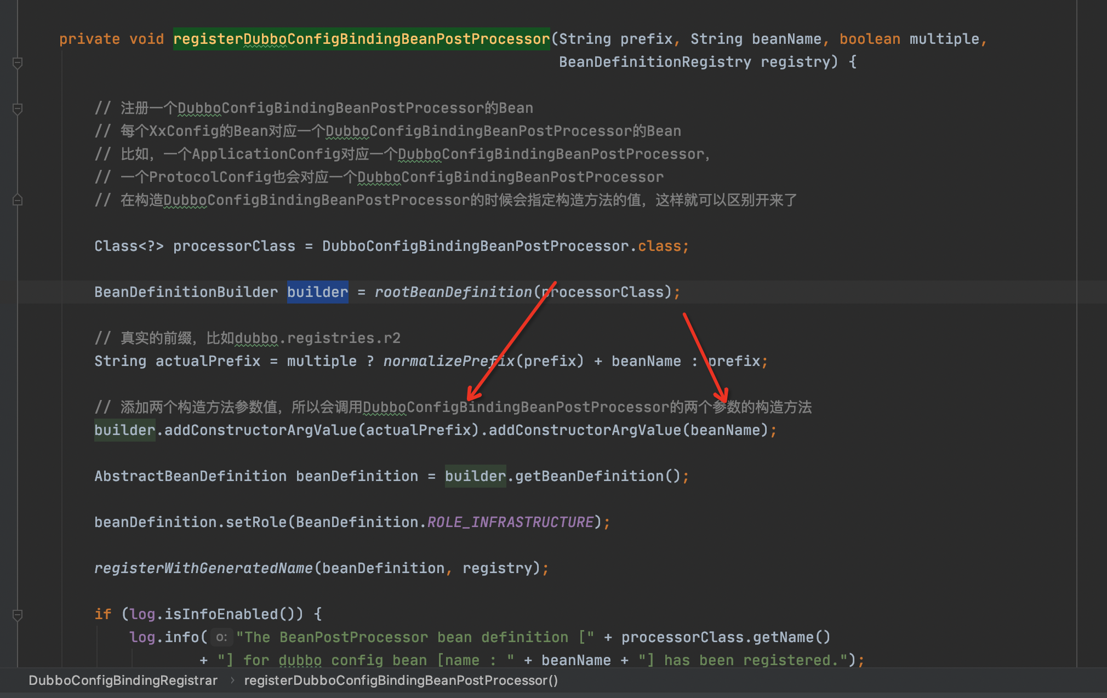Click 'actualPrefix' in the String declaration
The height and width of the screenshot is (698, 1107).
[208, 361]
